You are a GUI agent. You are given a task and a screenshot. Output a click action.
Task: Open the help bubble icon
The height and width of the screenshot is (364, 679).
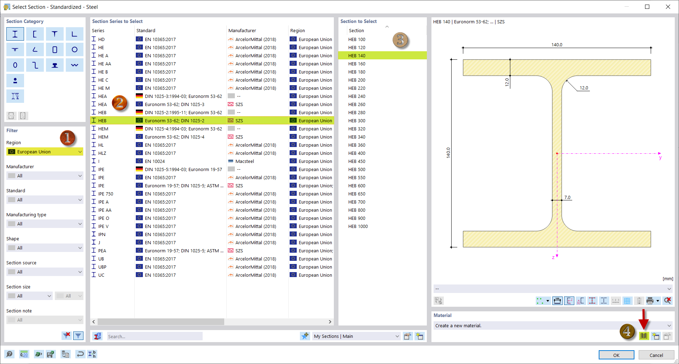click(x=10, y=354)
